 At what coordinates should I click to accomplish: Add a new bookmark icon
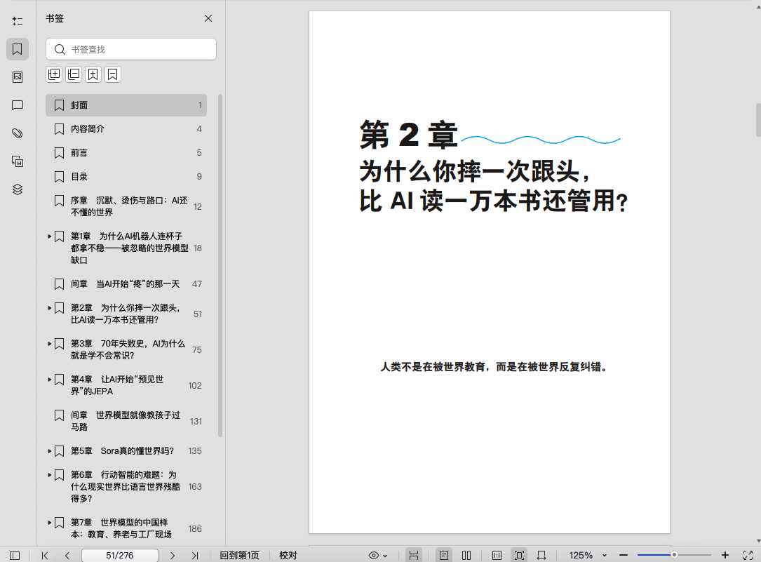click(x=93, y=74)
